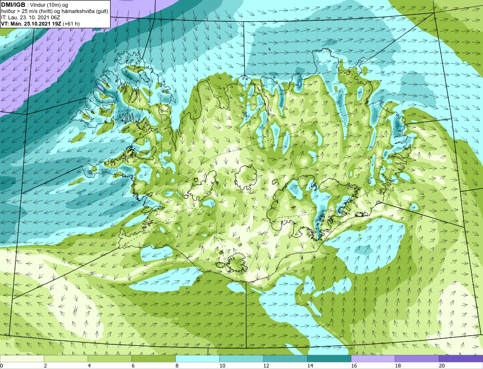Click scale label '0'

pos(1,366)
